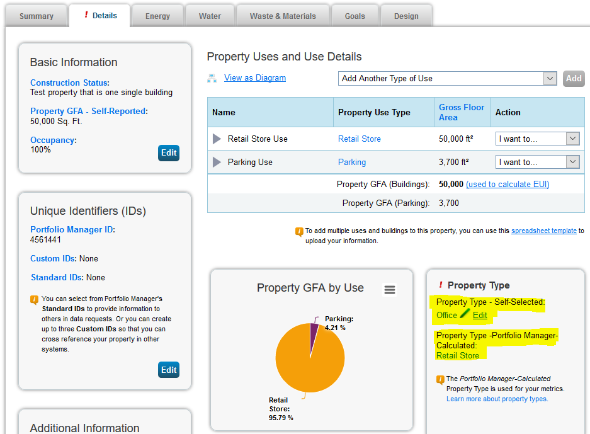Image resolution: width=590 pixels, height=434 pixels.
Task: Click the spreadsheet template tip icon
Action: (x=299, y=232)
